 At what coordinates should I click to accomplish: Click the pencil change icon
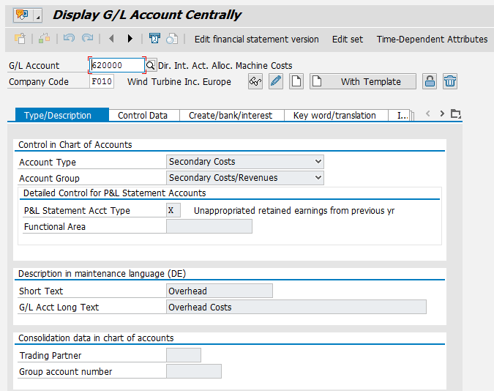coord(276,81)
